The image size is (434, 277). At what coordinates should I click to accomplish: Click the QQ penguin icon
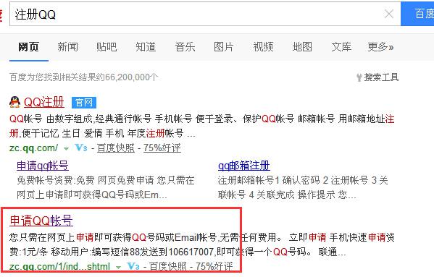coord(15,102)
